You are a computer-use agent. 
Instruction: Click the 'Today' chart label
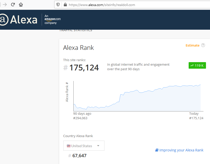(194, 114)
